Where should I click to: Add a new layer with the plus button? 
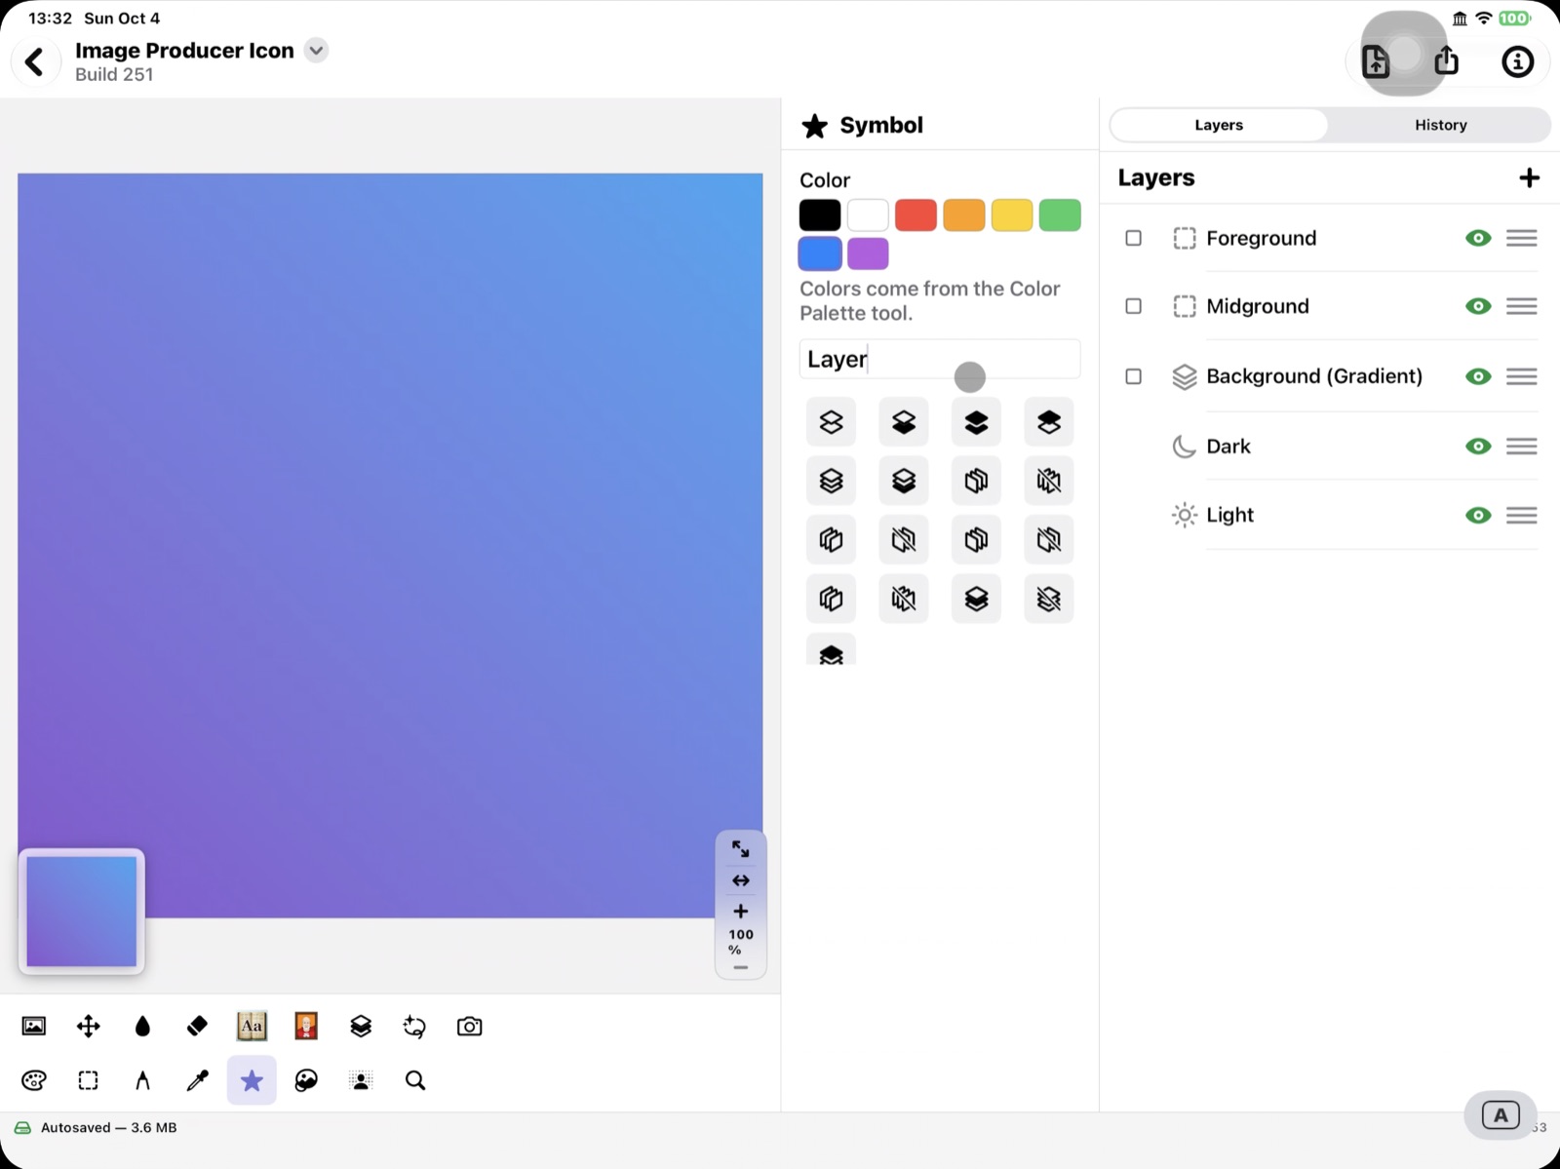click(x=1529, y=177)
